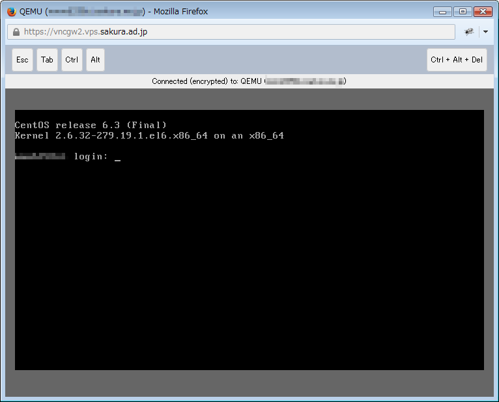Send Ctrl + Alt + Del

pos(457,60)
